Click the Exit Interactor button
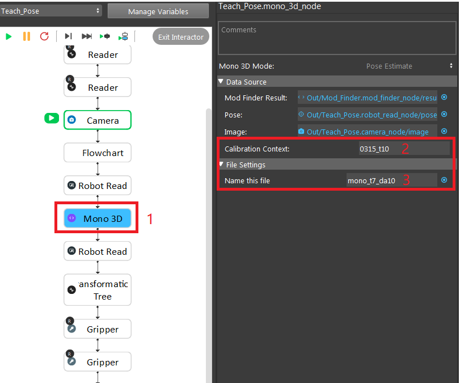460x383 pixels. click(181, 37)
